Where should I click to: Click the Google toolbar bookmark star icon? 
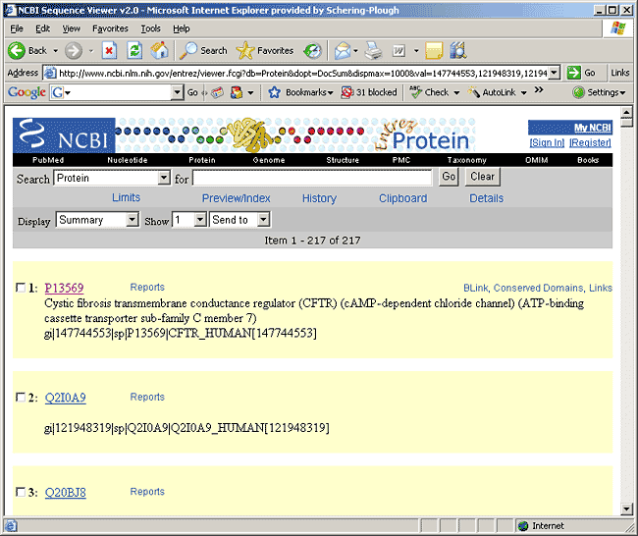pos(274,92)
